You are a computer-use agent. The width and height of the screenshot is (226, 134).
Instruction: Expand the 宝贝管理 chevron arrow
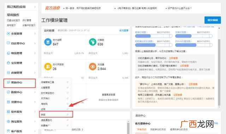[x=35, y=63]
